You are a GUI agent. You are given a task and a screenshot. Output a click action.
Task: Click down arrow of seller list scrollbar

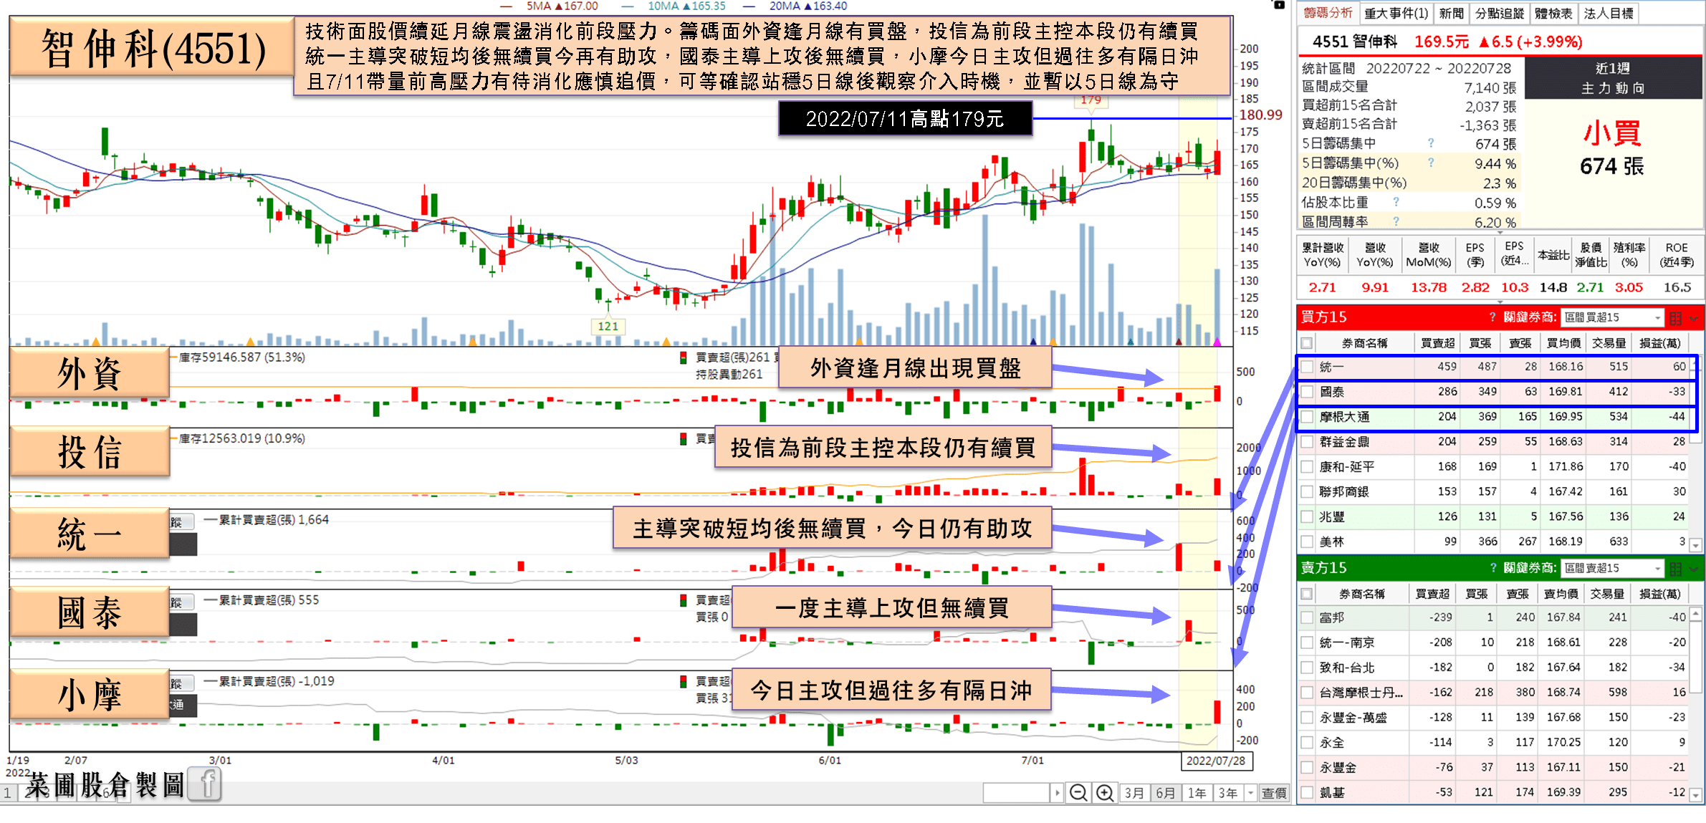click(1695, 795)
